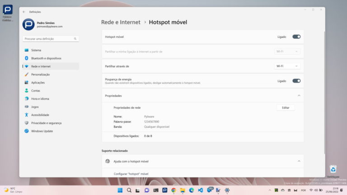Open Recycle Bin on the desktop
The width and height of the screenshot is (347, 195).
coord(333,170)
